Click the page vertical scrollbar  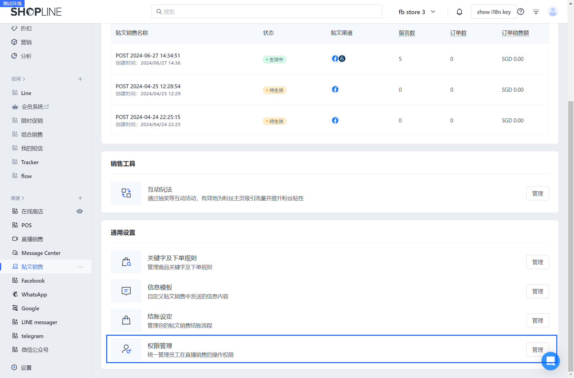[x=571, y=236]
